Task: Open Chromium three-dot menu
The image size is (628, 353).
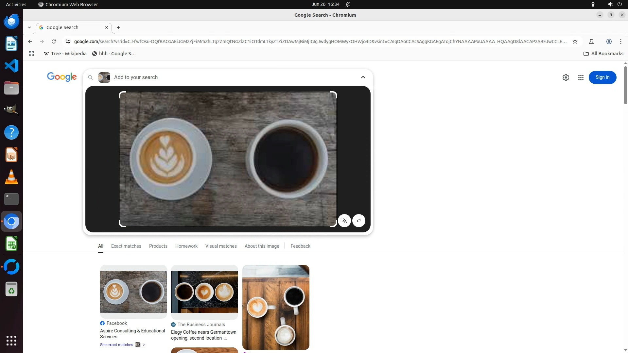Action: [x=620, y=42]
